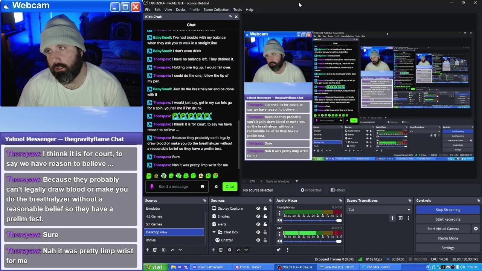This screenshot has height=271, width=482.
Task: Open the View menu
Action: pyautogui.click(x=168, y=10)
